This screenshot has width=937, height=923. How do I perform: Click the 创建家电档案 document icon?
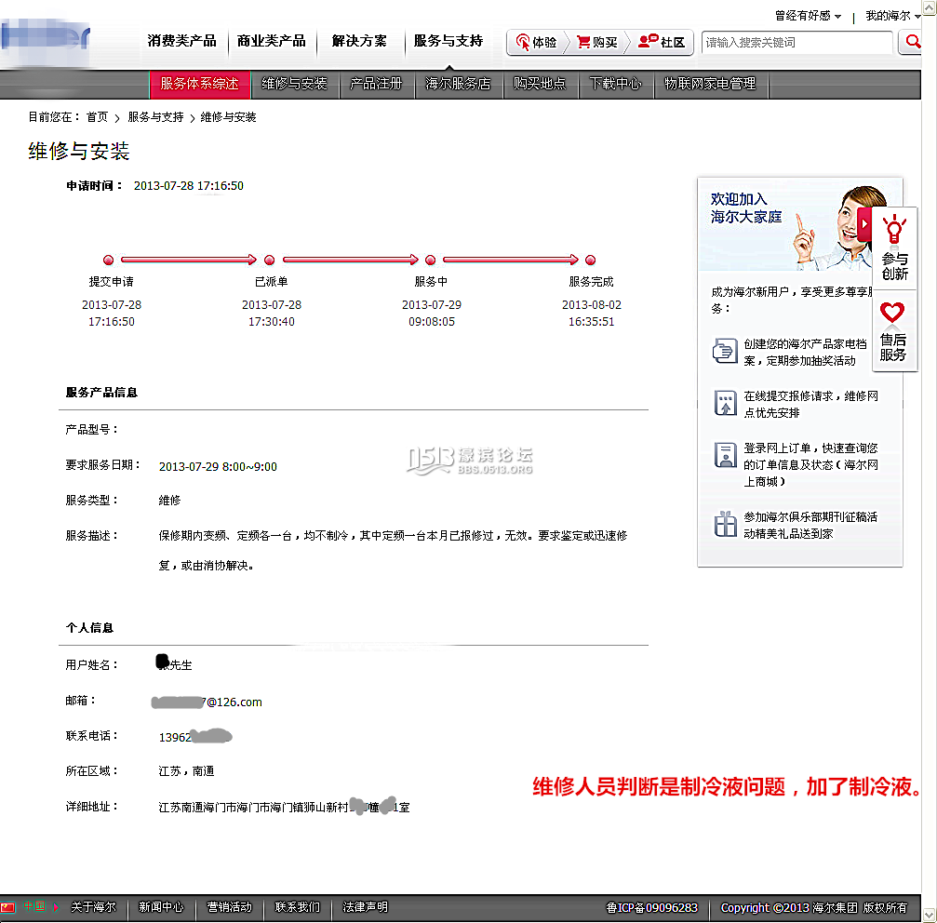[x=725, y=352]
